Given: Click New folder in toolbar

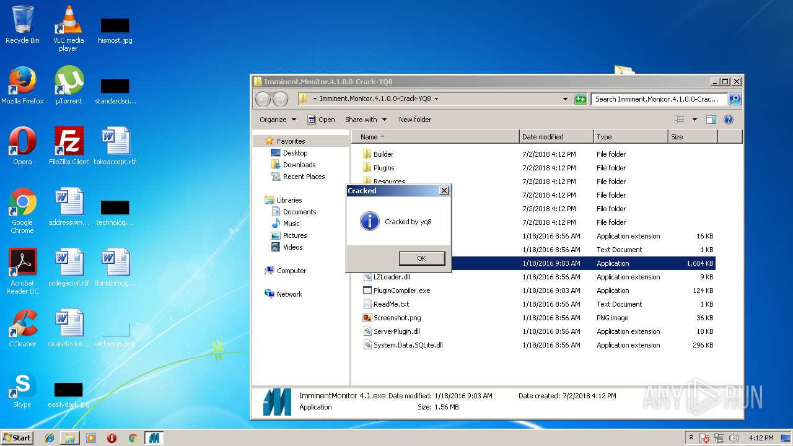Looking at the screenshot, I should click(x=415, y=120).
